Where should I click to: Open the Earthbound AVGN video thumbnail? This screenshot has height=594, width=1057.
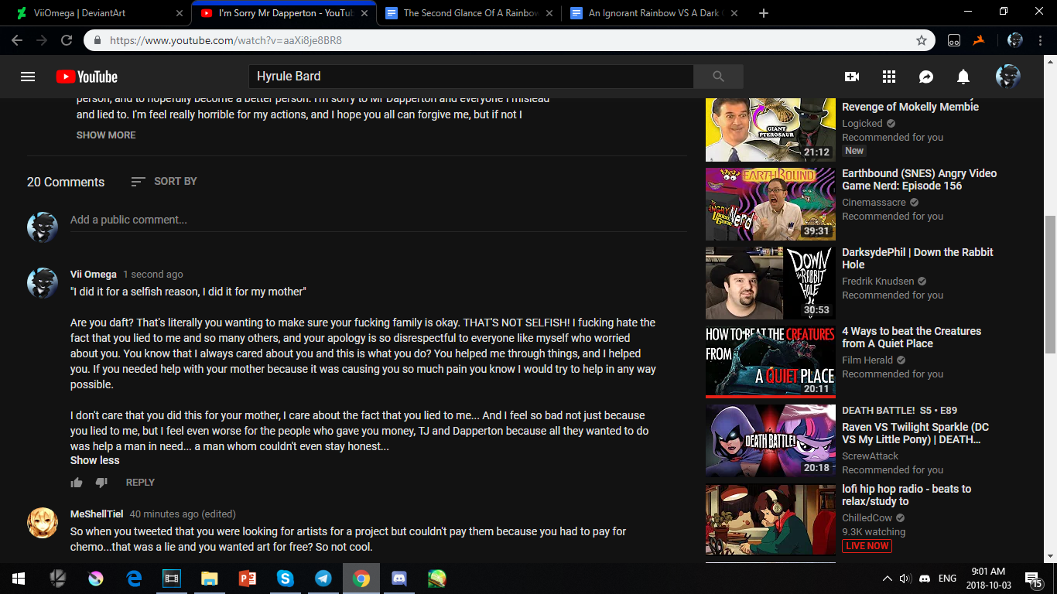[771, 204]
